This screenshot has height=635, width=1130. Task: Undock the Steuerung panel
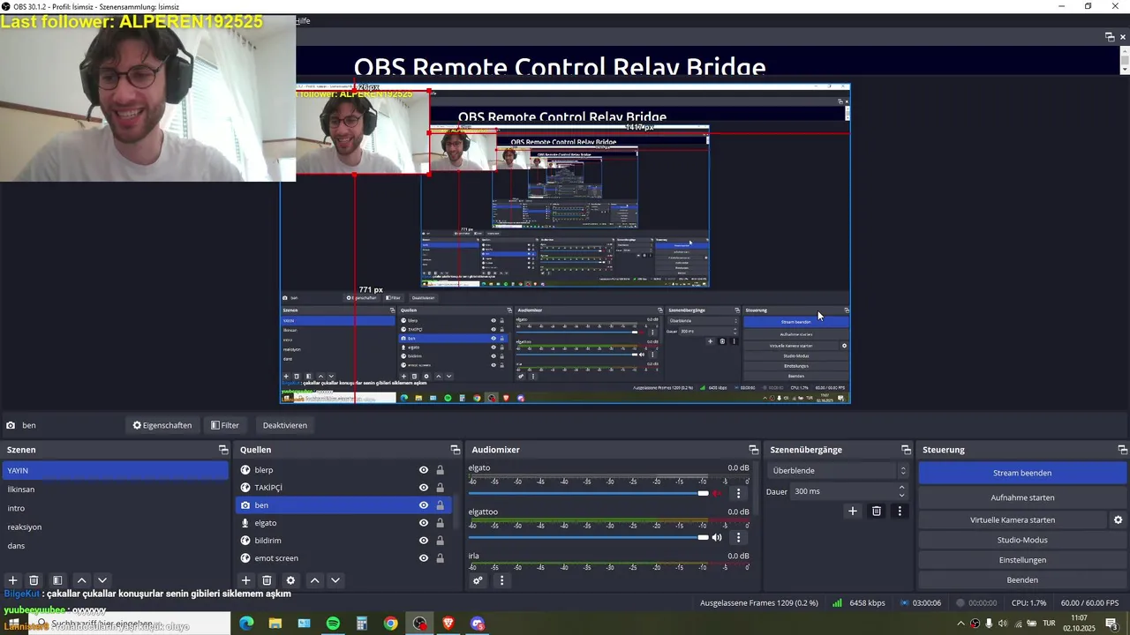1121,450
